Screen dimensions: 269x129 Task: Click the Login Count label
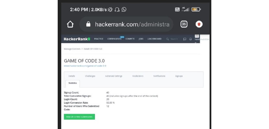pos(71,99)
